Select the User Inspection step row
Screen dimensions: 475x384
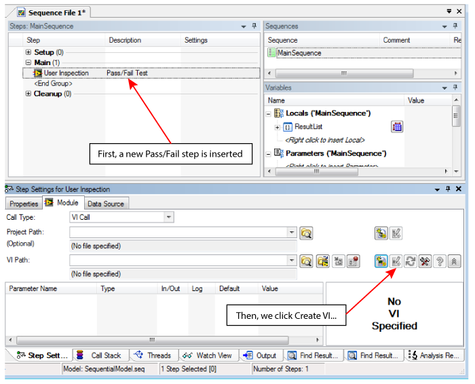[x=141, y=73]
